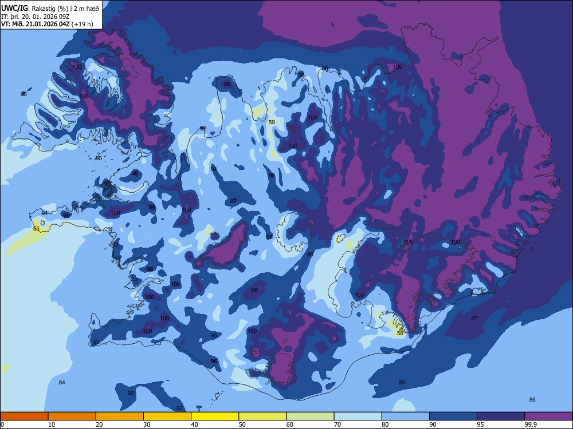Click the 20–30 amber legend swatch
This screenshot has width=573, height=429.
pyautogui.click(x=120, y=416)
